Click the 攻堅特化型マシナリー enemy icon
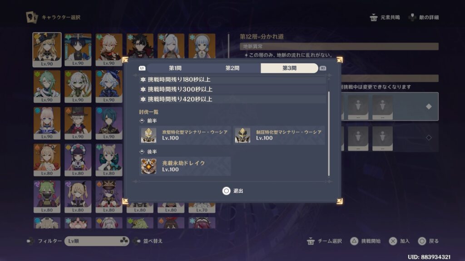The image size is (465, 261). point(148,135)
